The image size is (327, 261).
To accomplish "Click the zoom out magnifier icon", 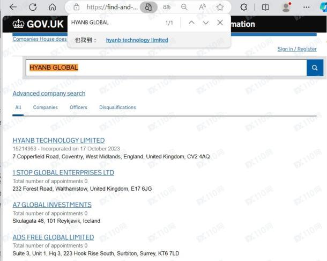I will click(184, 7).
